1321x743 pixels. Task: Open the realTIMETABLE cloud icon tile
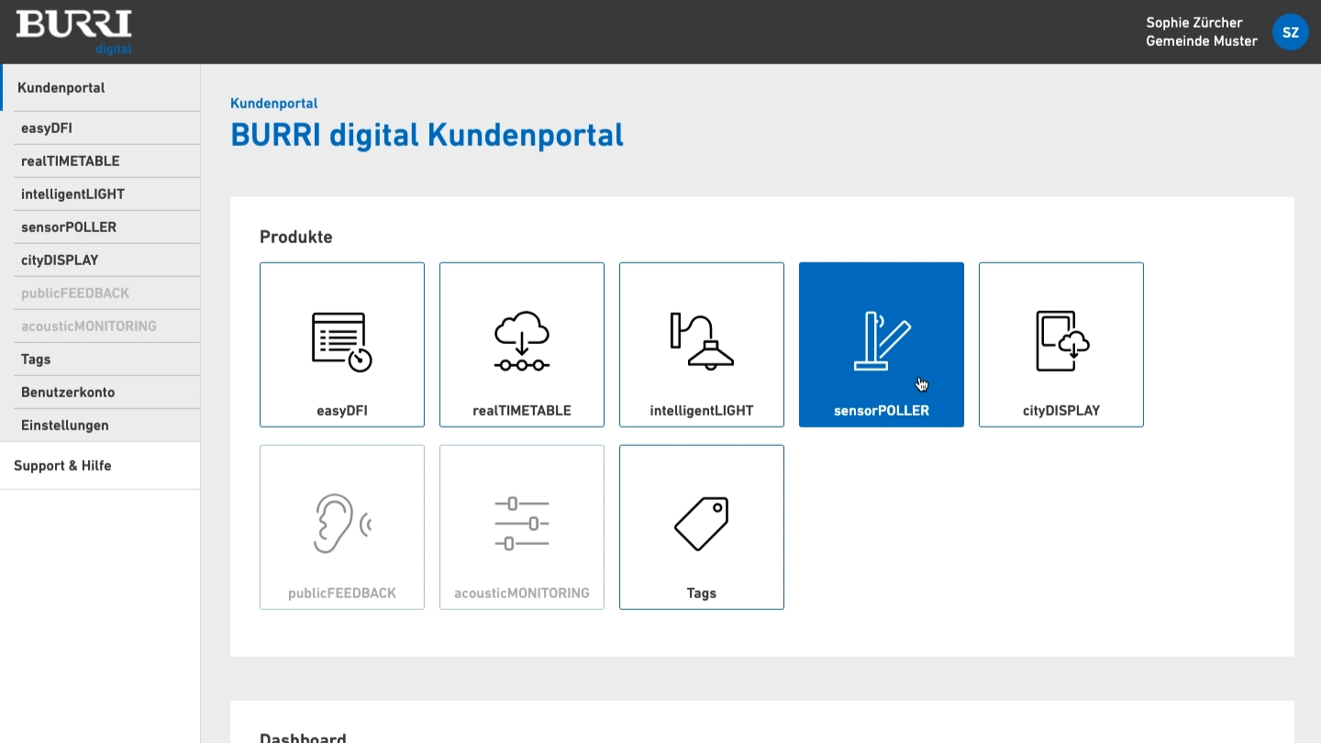pyautogui.click(x=521, y=342)
